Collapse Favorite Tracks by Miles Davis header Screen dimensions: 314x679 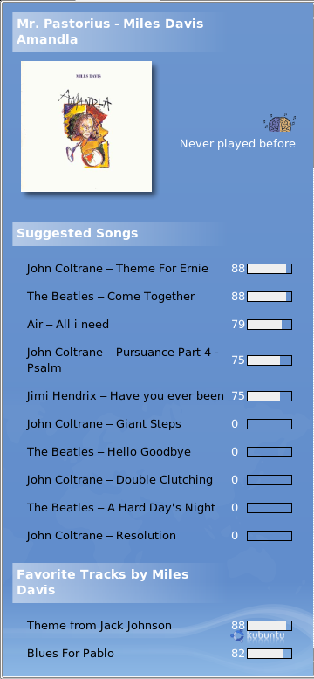(117, 582)
